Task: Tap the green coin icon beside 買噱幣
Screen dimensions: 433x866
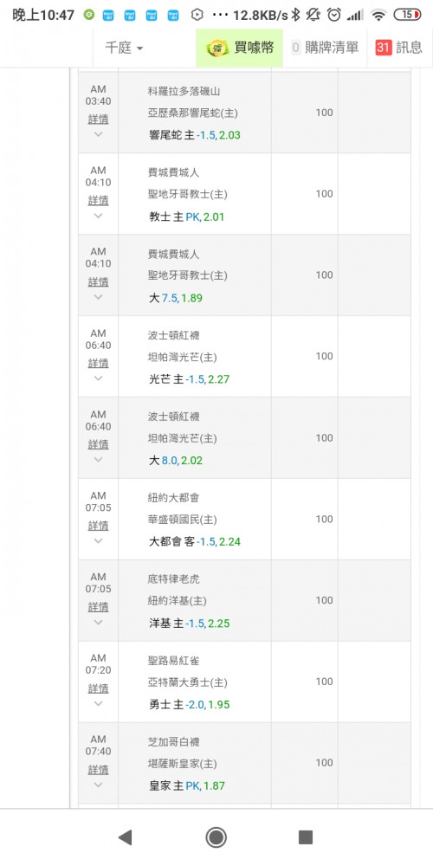Action: [x=217, y=48]
